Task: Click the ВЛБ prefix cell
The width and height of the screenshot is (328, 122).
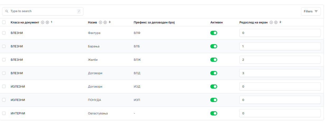Action: click(137, 46)
